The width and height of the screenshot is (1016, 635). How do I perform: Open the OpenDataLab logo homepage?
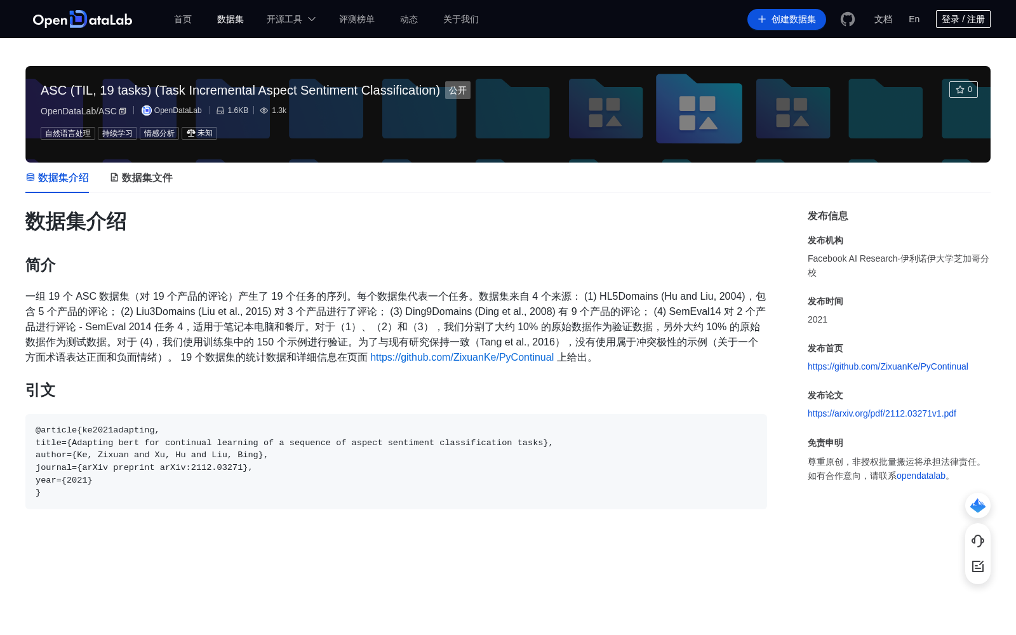tap(83, 19)
